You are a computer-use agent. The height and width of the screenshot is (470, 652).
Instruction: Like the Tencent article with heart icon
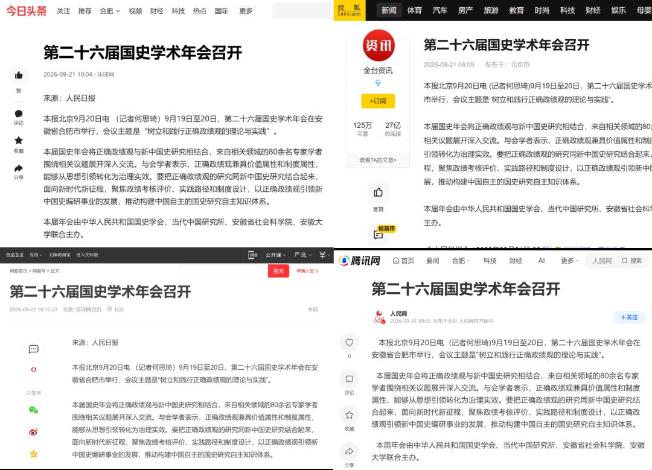pyautogui.click(x=350, y=343)
